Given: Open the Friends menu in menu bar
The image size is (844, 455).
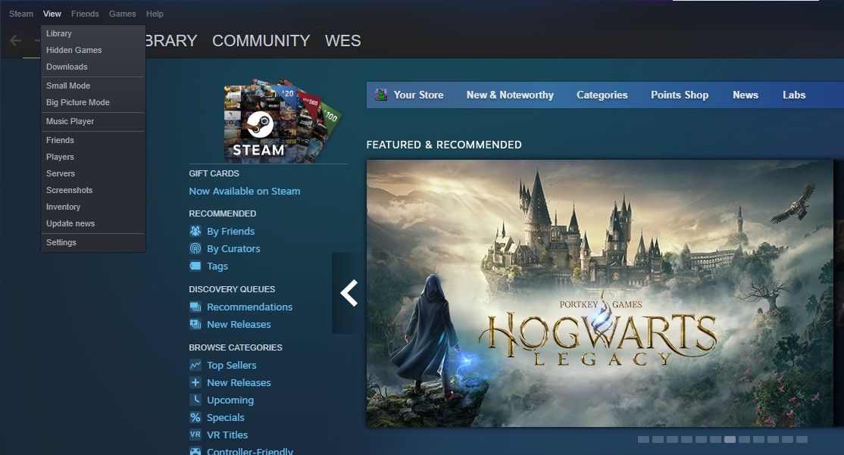Looking at the screenshot, I should [85, 14].
